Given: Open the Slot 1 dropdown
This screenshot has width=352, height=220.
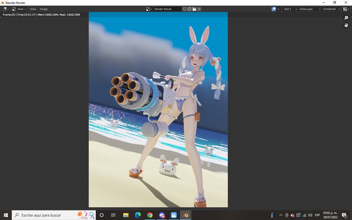Looking at the screenshot, I should pos(290,9).
